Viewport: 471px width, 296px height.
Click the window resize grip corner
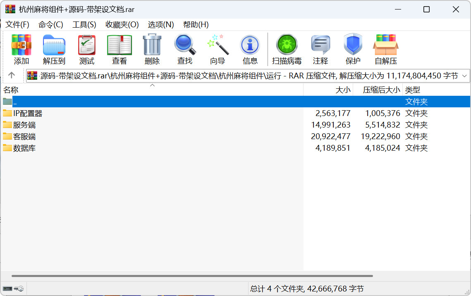tap(467, 292)
